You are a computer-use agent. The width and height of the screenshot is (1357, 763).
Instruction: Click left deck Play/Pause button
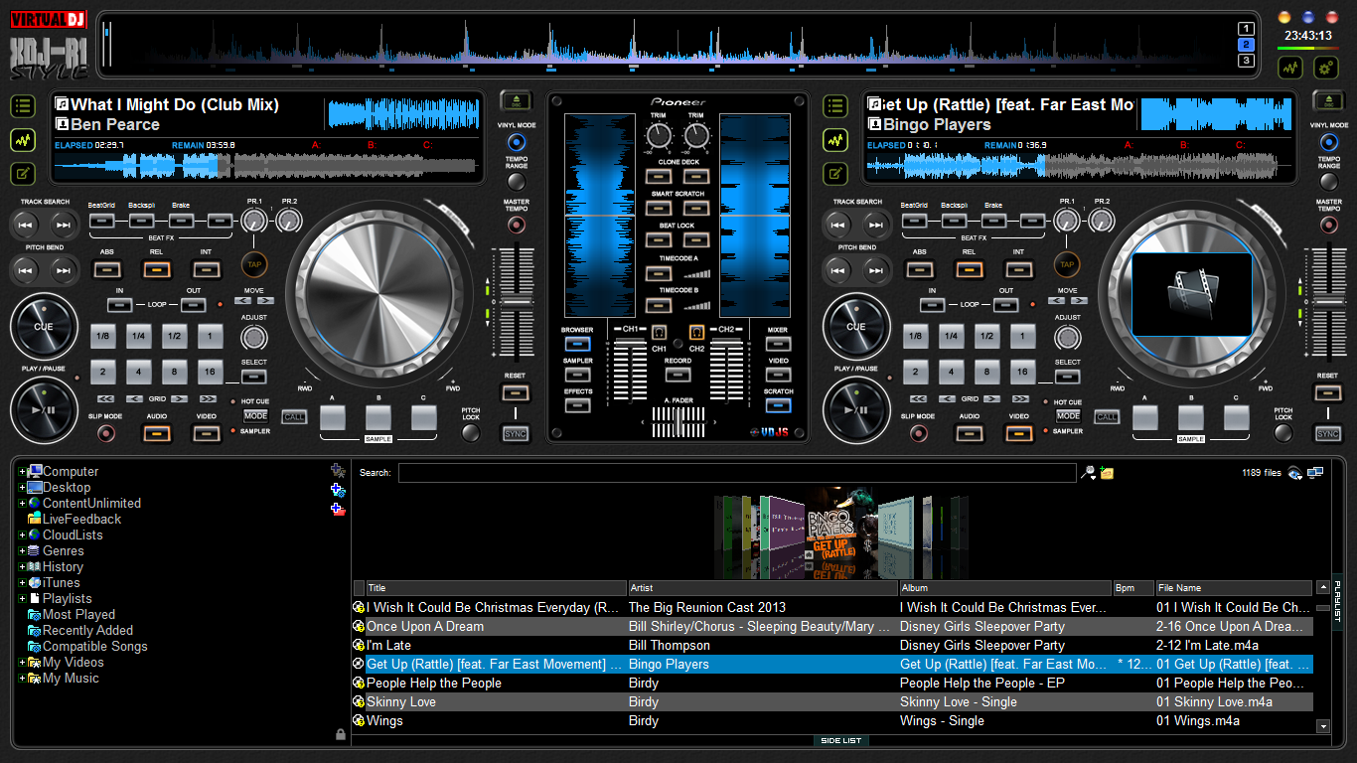[44, 409]
